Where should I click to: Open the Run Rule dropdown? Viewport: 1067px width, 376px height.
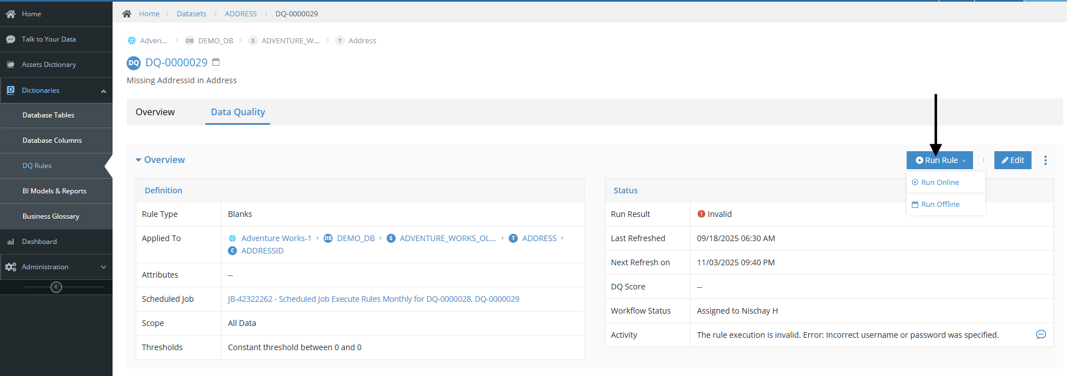(x=940, y=160)
